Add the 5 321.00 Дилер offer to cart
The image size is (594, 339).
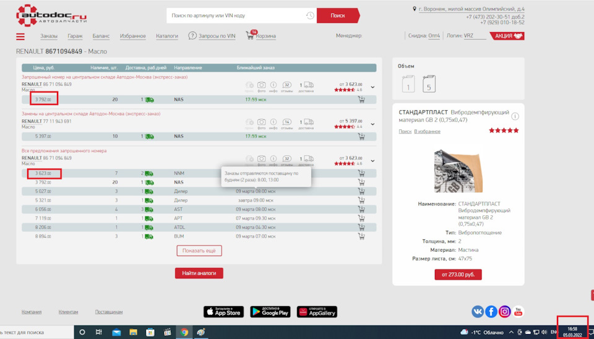click(x=361, y=200)
